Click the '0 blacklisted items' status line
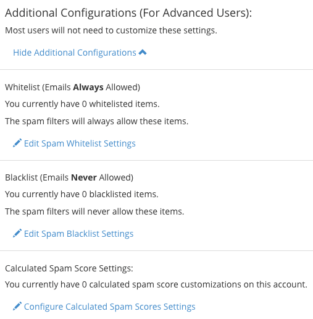313x319 pixels. 81,194
